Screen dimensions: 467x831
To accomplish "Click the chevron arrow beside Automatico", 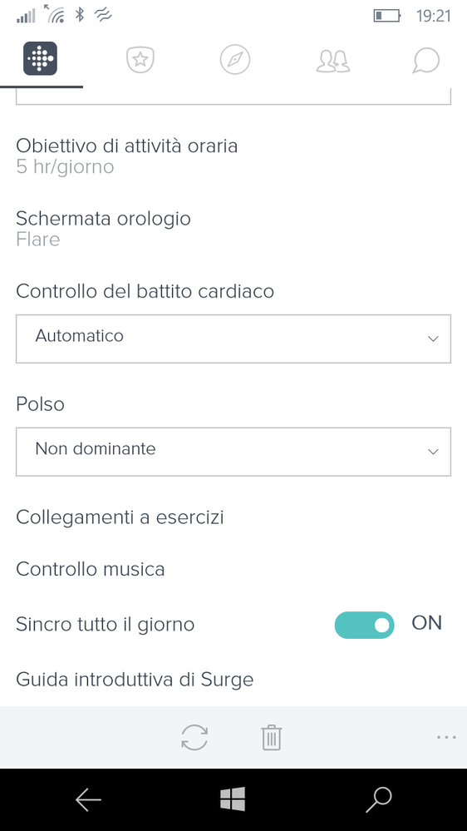I will pos(433,339).
